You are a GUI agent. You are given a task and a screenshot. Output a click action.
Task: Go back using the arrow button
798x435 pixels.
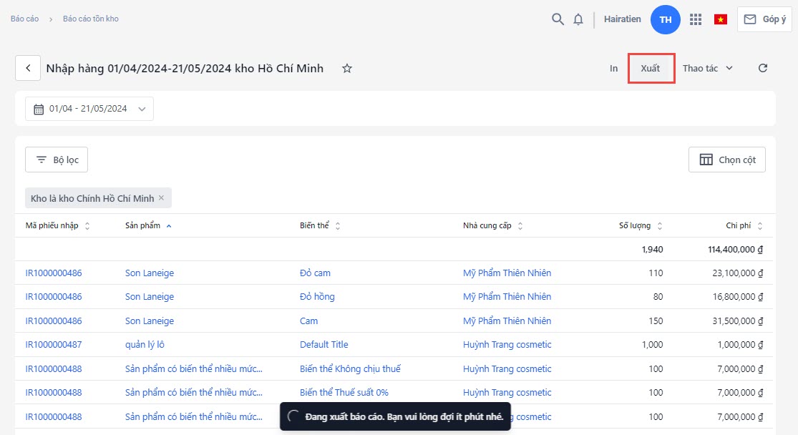[28, 68]
